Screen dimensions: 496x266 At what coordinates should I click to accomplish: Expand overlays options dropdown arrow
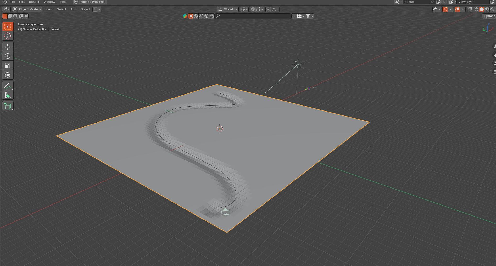[x=462, y=9]
